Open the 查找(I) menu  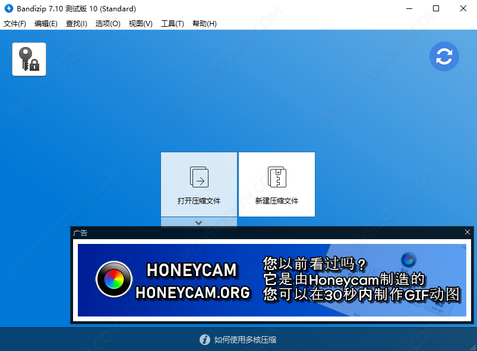[x=76, y=24]
